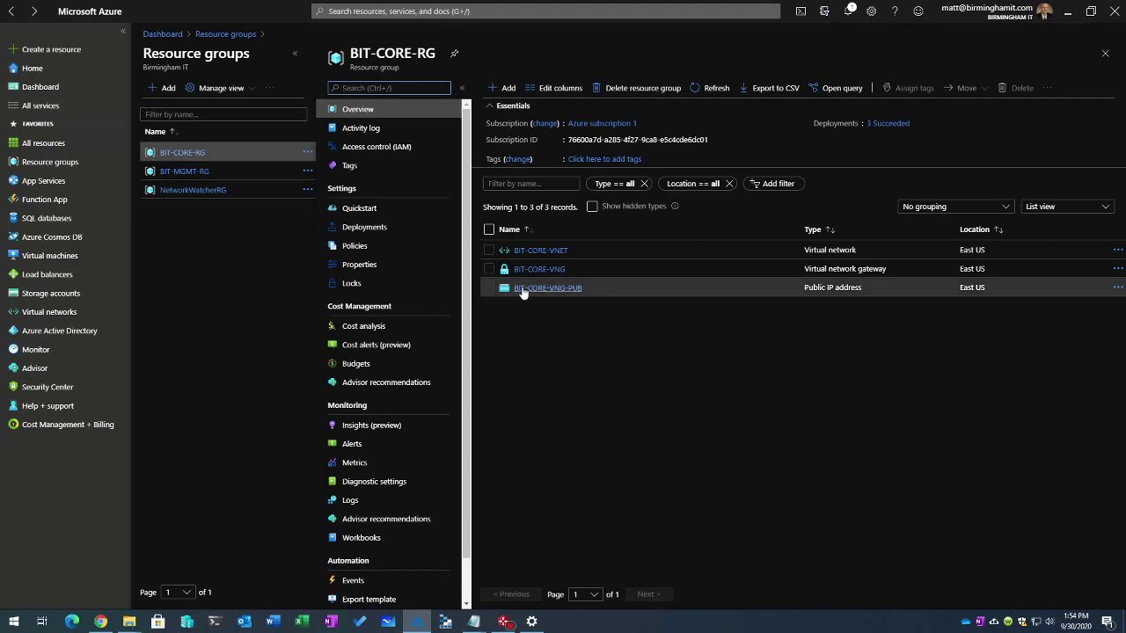This screenshot has height=633, width=1126.
Task: Open the resource groups page number dropdown
Action: click(x=177, y=593)
